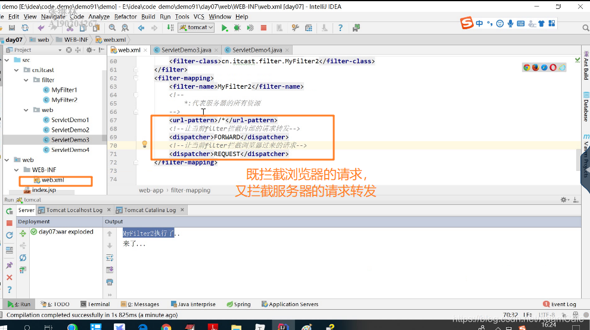Click the editor vertical scrollbar

point(578,160)
